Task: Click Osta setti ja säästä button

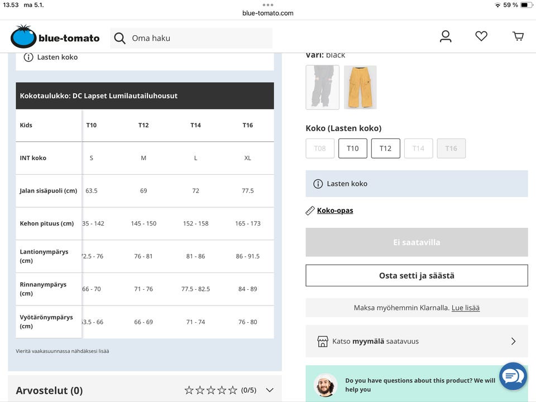Action: [417, 275]
